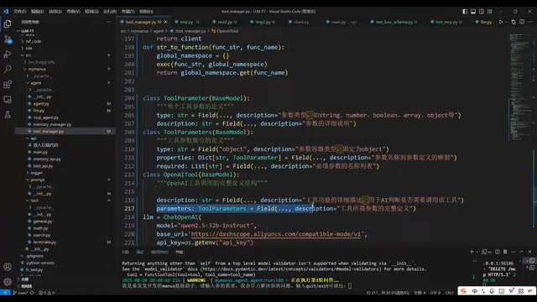This screenshot has width=537, height=302.
Task: Open the second menu bar item (Edit)
Action: [37, 11]
